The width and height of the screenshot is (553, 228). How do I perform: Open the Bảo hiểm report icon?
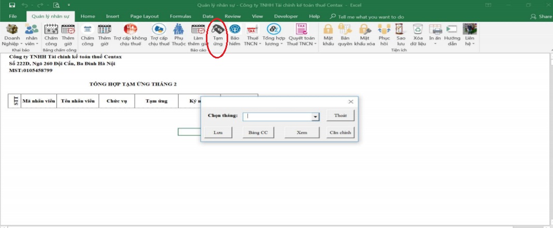coord(235,30)
